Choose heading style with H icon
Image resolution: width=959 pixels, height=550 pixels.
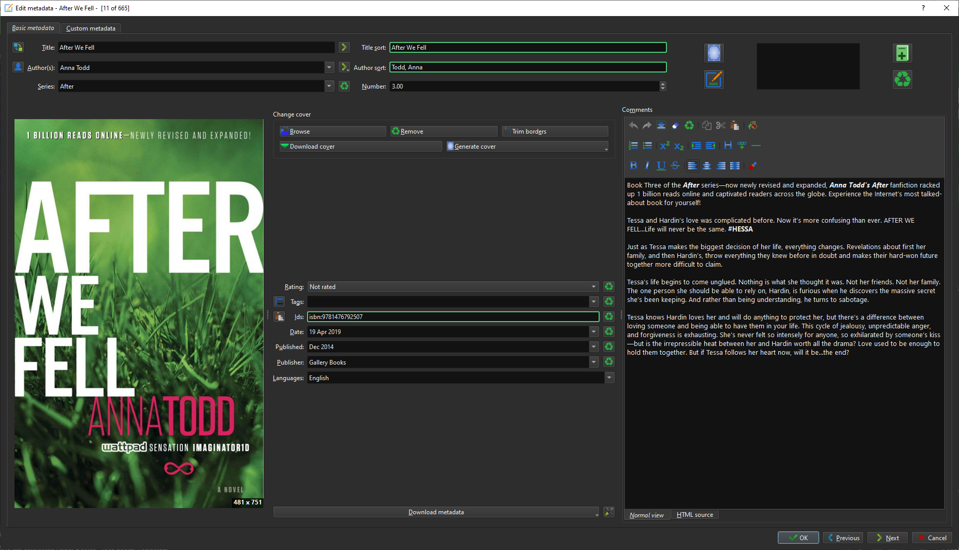tap(728, 146)
